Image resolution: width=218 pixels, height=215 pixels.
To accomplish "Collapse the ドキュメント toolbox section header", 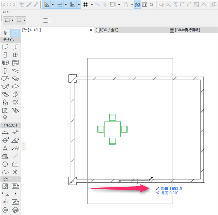I will click(11, 125).
